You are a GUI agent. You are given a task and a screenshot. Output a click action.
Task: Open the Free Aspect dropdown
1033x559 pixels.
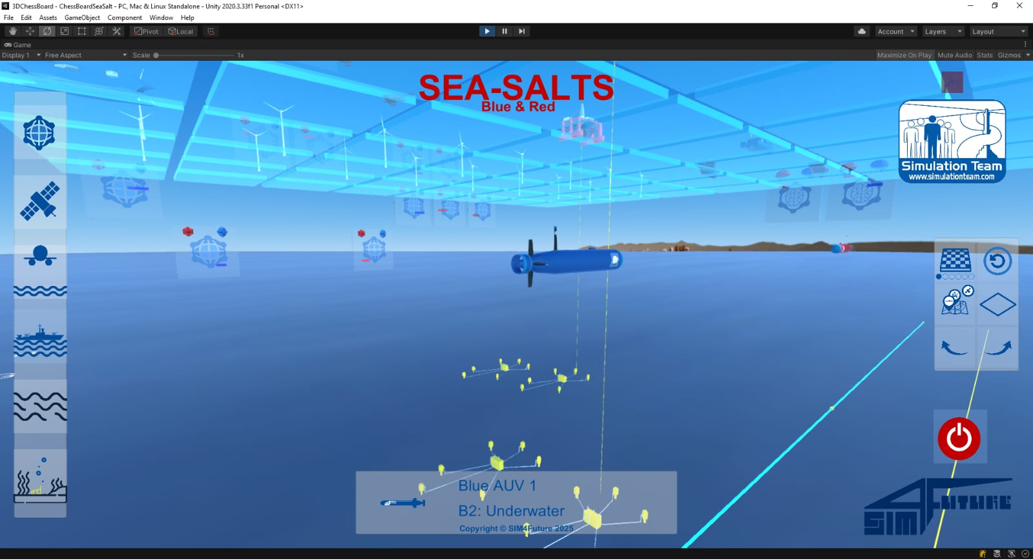pos(85,55)
